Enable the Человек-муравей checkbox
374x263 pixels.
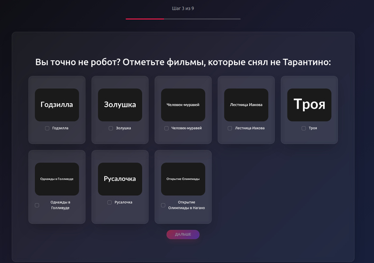coord(167,128)
